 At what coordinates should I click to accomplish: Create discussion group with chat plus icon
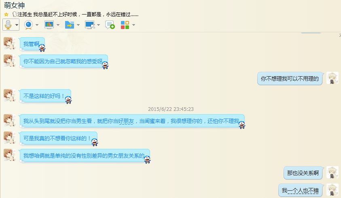[110, 25]
